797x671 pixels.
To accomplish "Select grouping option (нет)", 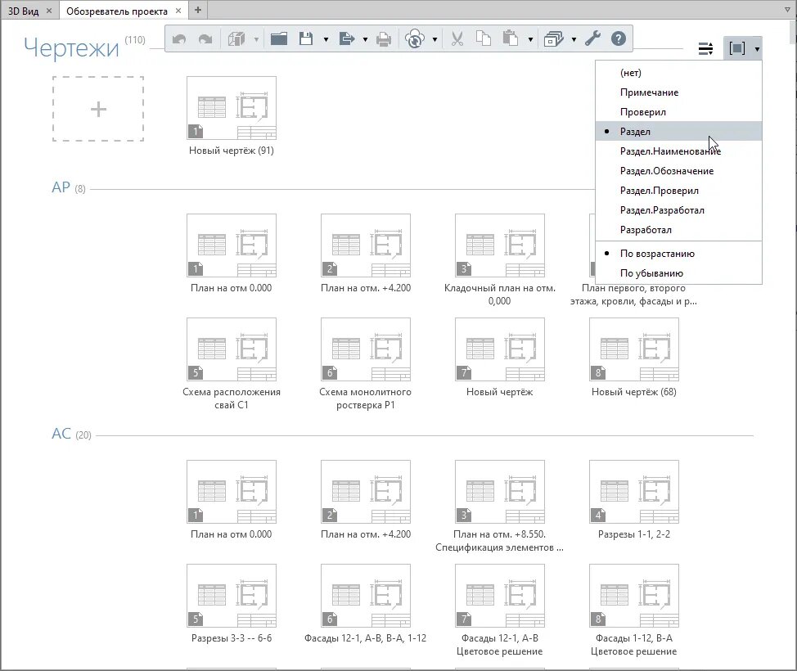I will tap(678, 73).
